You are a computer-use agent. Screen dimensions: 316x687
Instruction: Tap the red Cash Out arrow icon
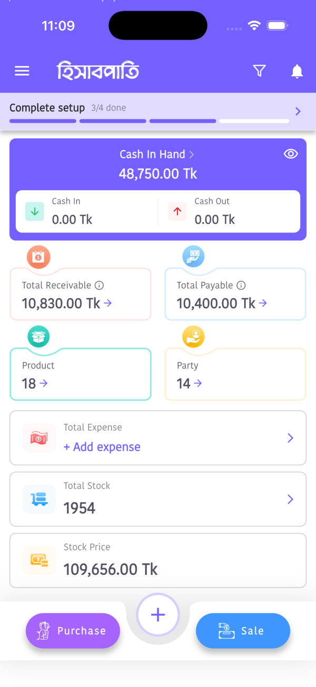point(177,211)
